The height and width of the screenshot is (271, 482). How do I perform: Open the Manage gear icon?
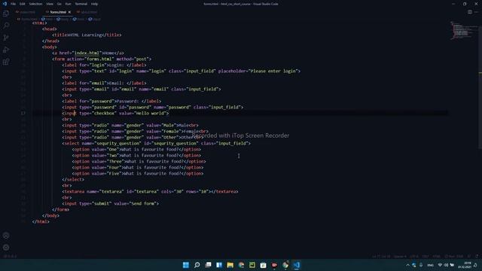pos(6,248)
